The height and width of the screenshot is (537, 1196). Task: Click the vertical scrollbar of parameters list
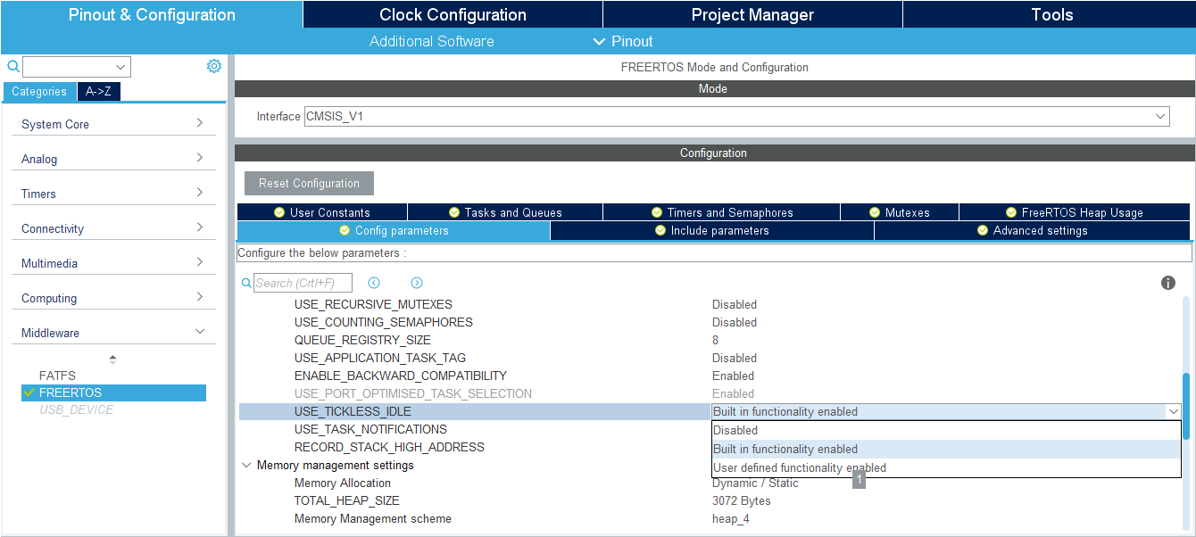(x=1186, y=406)
